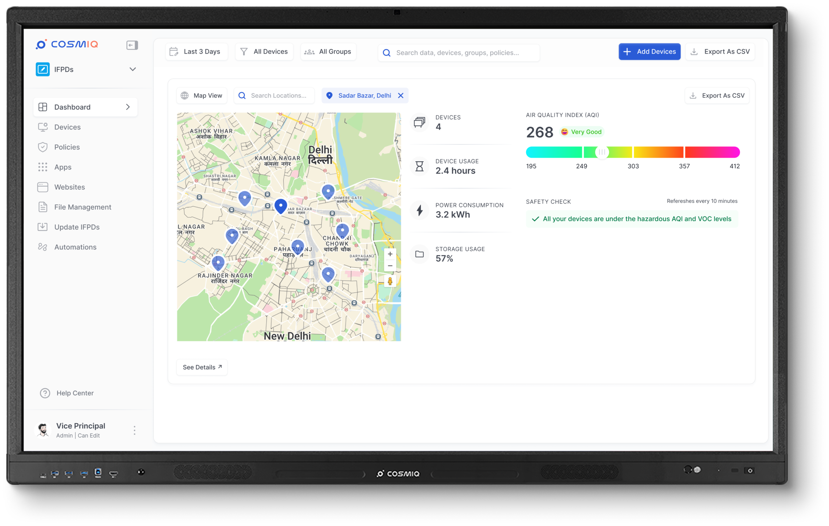Open the All Groups filter
This screenshot has height=526, width=829.
coord(328,51)
